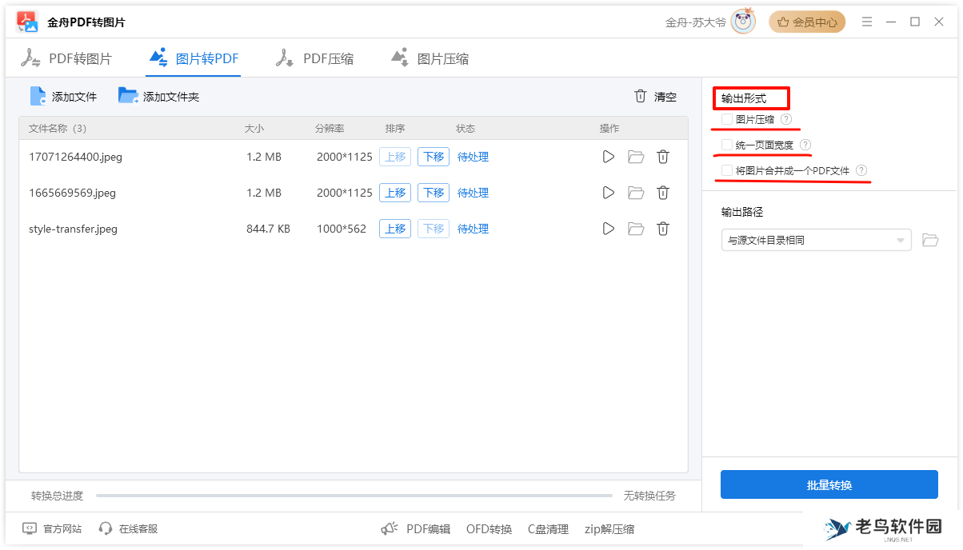The width and height of the screenshot is (963, 550).
Task: Start conversion of 1665669569.jpeg with play icon
Action: 609,193
